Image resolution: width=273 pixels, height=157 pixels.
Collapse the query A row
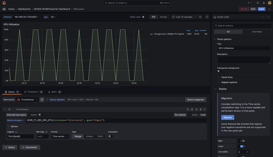[x=5, y=109]
